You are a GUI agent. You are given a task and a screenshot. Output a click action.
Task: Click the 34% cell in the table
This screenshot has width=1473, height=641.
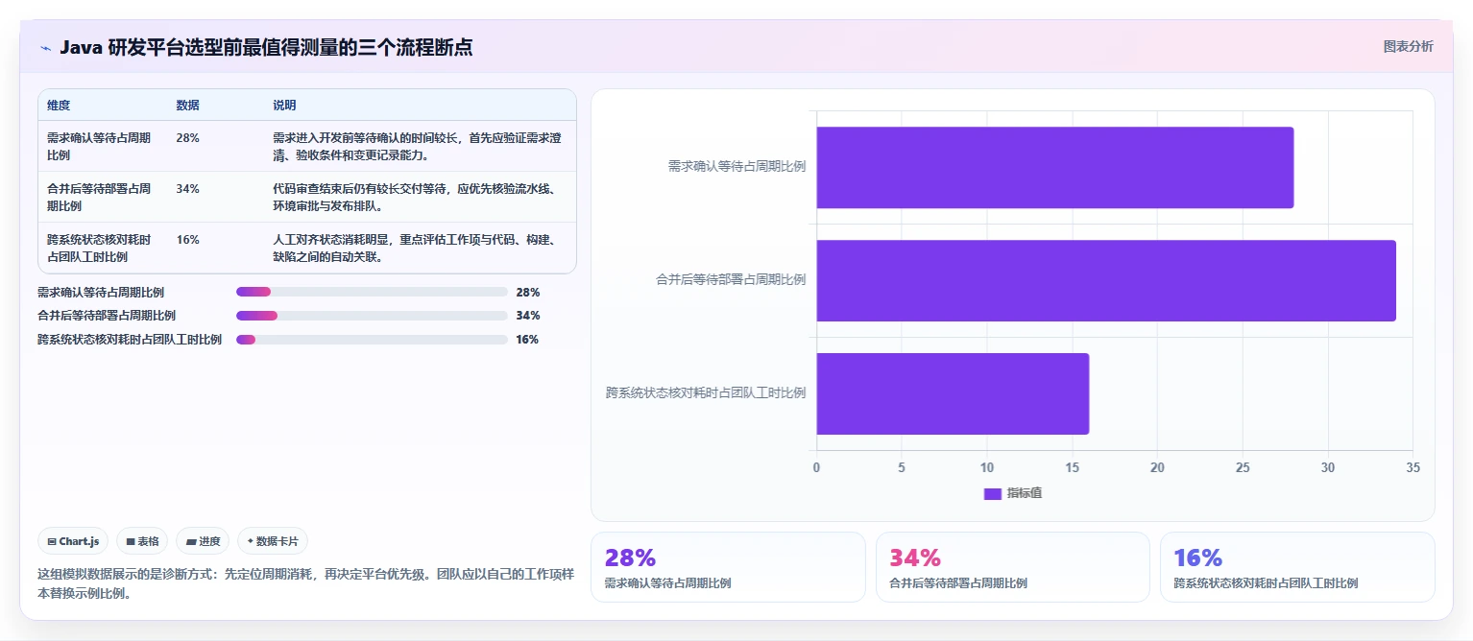188,189
